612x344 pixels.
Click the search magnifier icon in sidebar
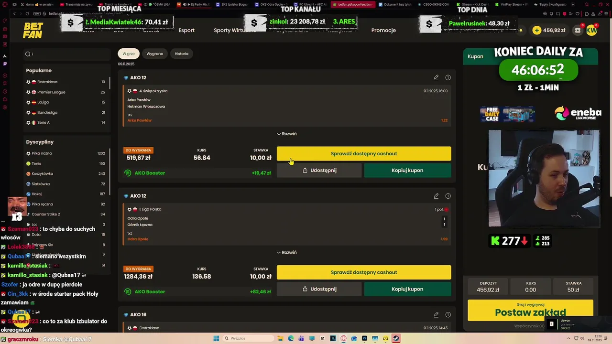(x=28, y=54)
